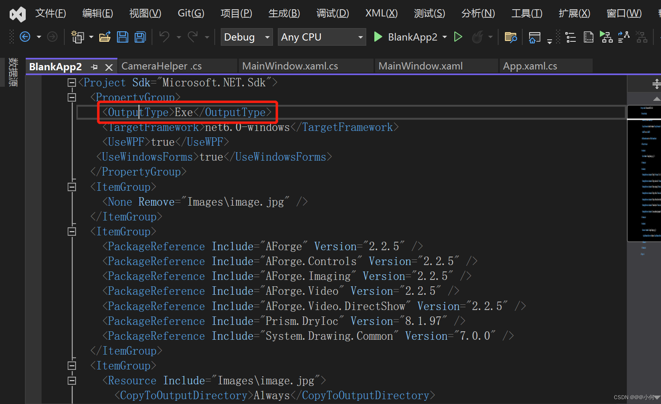Click the net6.0-windows TargetFramework value
Image resolution: width=661 pixels, height=404 pixels.
coord(247,127)
